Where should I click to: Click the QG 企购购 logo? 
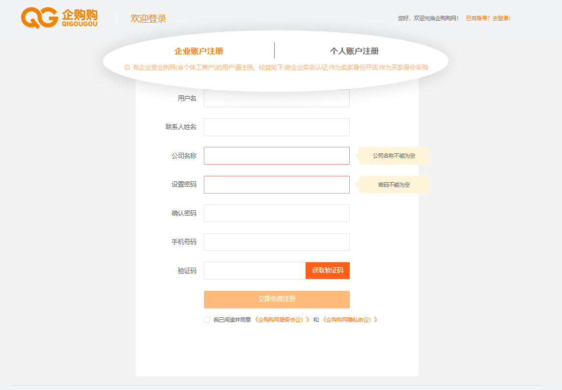tap(59, 18)
